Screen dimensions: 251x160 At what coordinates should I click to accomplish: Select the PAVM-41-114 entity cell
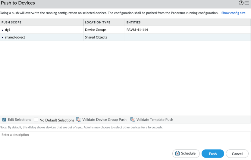coord(137,30)
